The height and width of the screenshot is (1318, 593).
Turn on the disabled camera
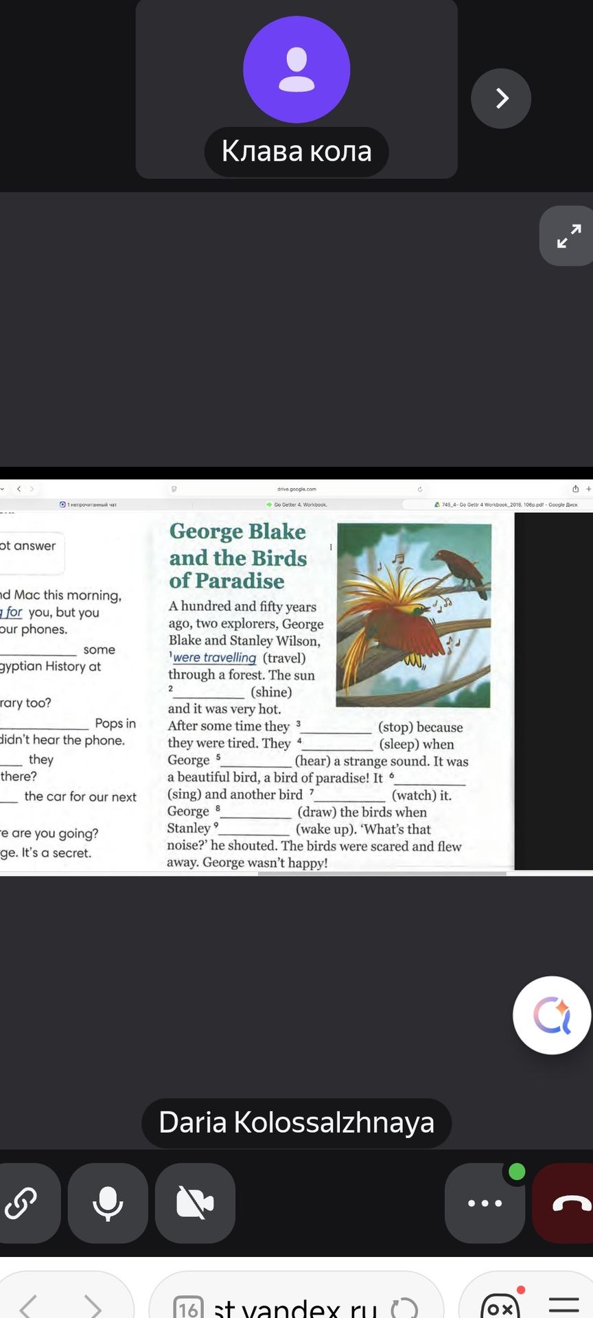click(195, 1203)
